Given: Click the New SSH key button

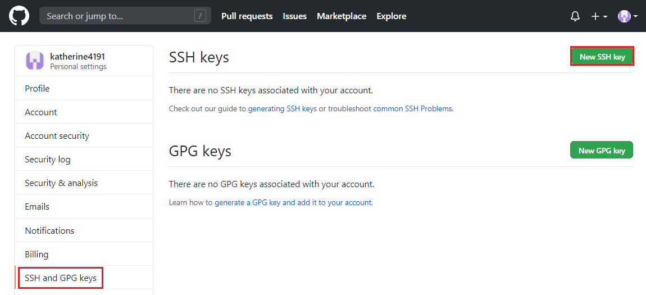Looking at the screenshot, I should tap(602, 56).
